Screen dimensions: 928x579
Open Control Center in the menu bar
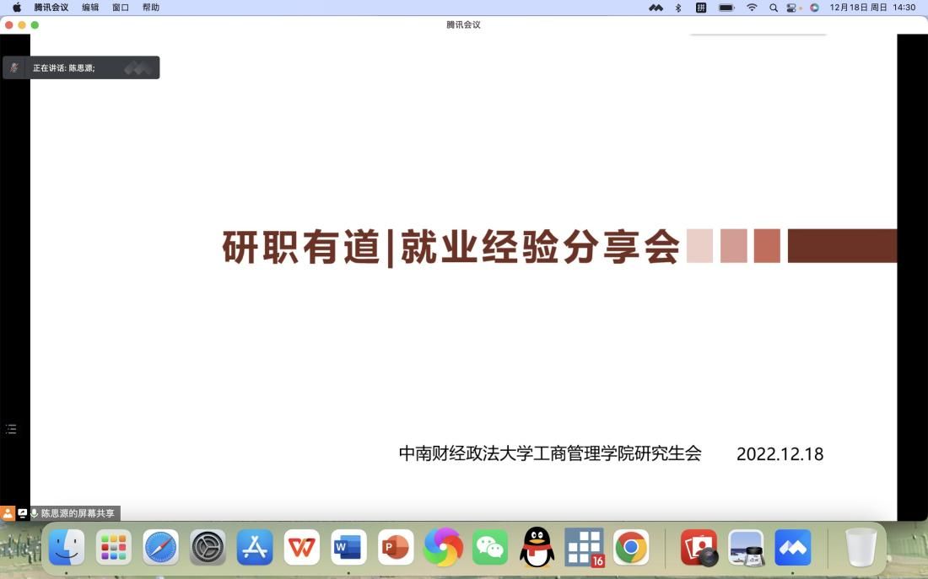(x=793, y=8)
